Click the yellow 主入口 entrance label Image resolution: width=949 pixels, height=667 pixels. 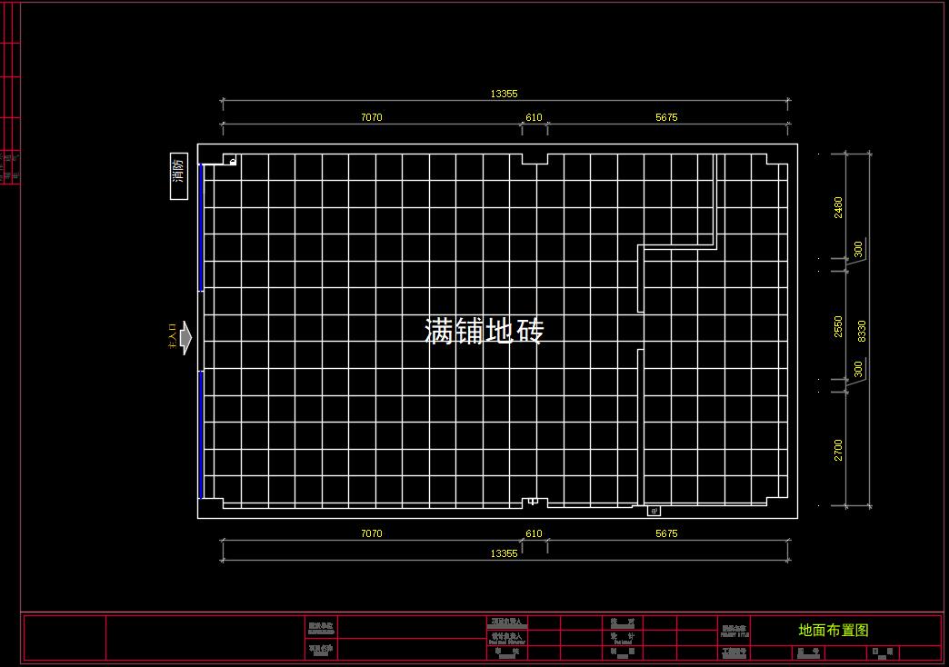click(x=171, y=337)
